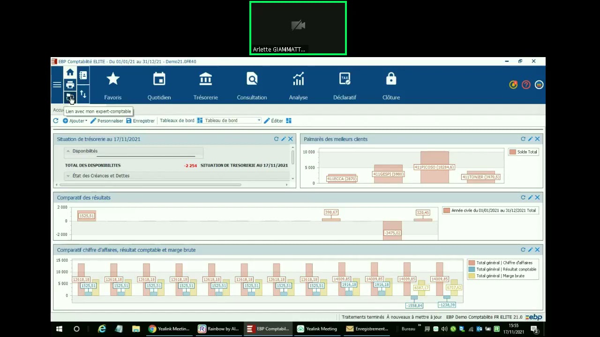Open the Déclaratif section

coord(345,86)
